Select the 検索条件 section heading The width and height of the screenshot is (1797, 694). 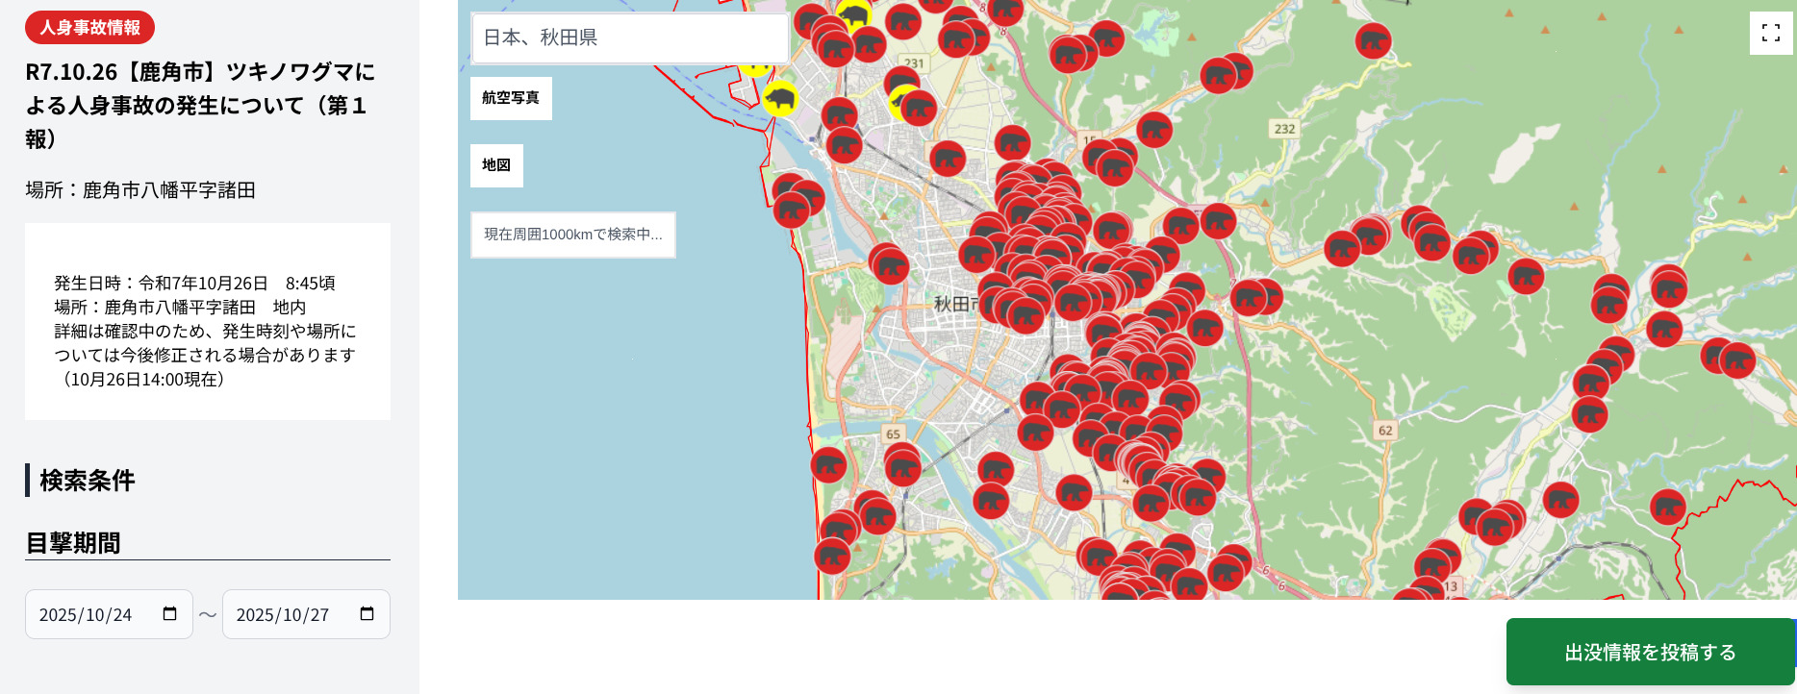(87, 481)
